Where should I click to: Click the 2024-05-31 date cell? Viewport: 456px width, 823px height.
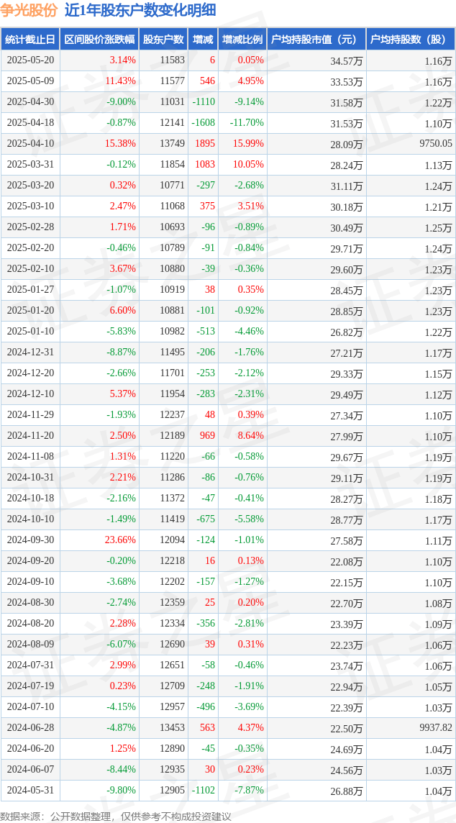30,789
